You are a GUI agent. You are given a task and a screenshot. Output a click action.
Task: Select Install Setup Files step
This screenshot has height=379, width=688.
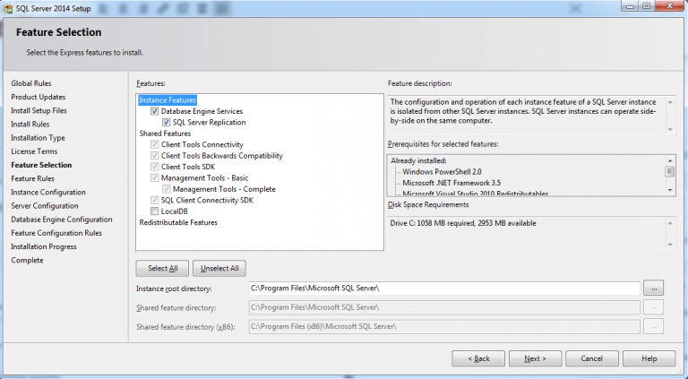pyautogui.click(x=39, y=110)
